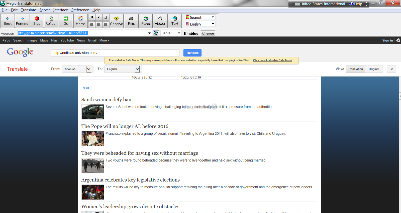Viewport: 401px width, 213px height.
Task: Open the Preference menu
Action: 80,10
